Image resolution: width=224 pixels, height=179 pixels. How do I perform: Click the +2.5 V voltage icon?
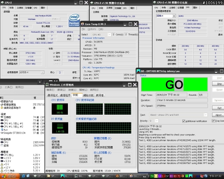(x=2, y=158)
